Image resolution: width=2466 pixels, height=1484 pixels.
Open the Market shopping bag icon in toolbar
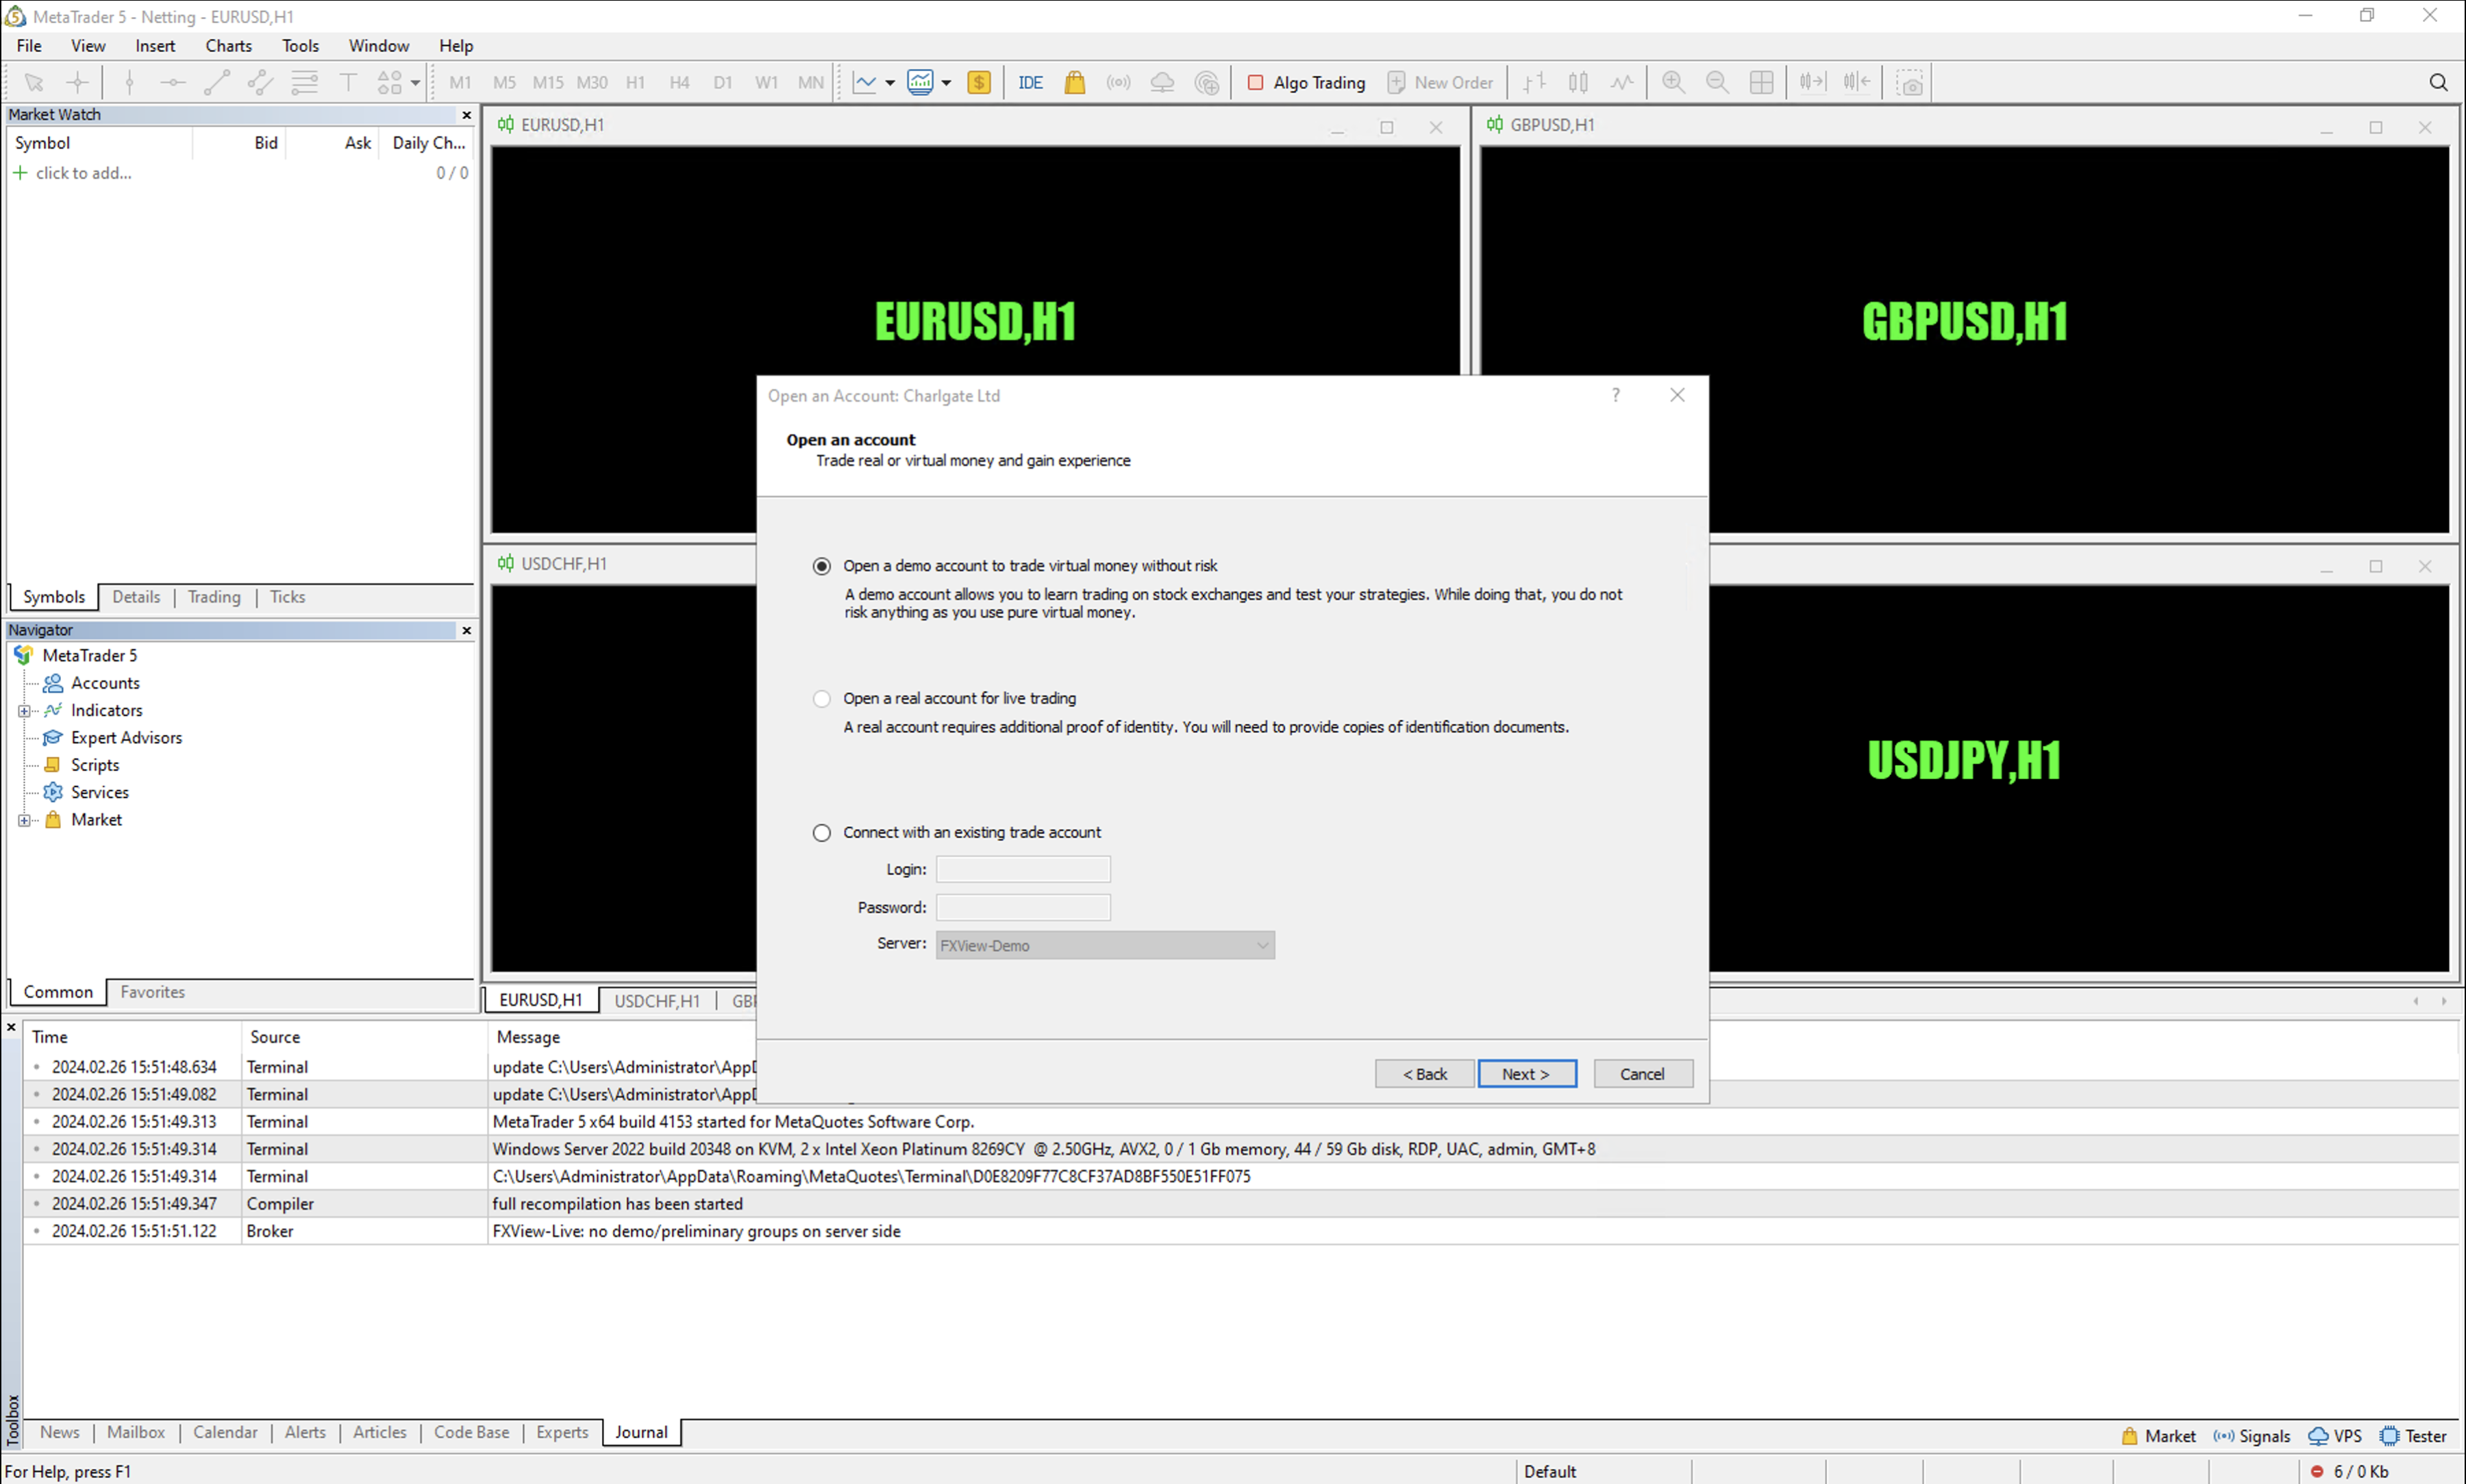1075,82
